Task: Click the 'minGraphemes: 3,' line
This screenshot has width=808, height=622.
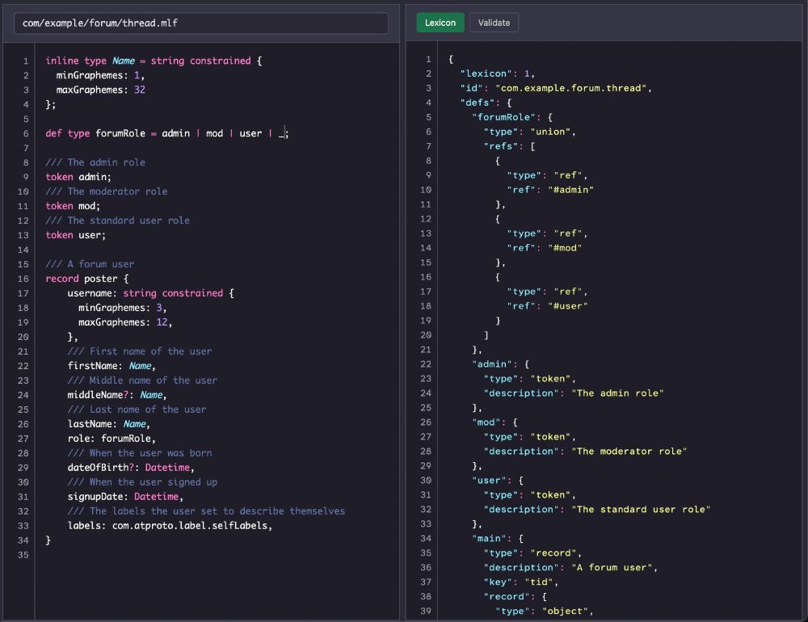Action: click(x=122, y=308)
